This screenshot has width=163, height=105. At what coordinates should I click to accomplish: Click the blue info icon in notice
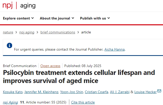pos(9,46)
